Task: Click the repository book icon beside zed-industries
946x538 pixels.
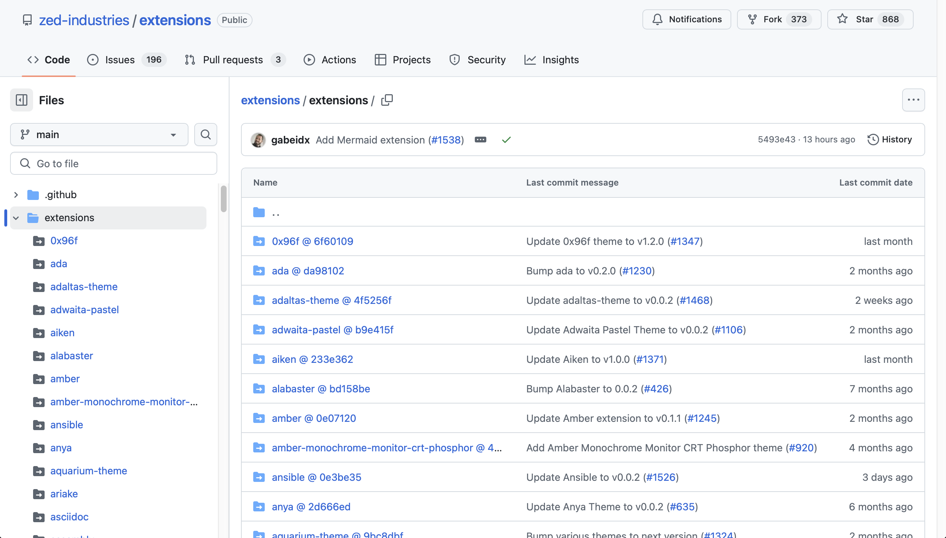Action: [x=27, y=19]
